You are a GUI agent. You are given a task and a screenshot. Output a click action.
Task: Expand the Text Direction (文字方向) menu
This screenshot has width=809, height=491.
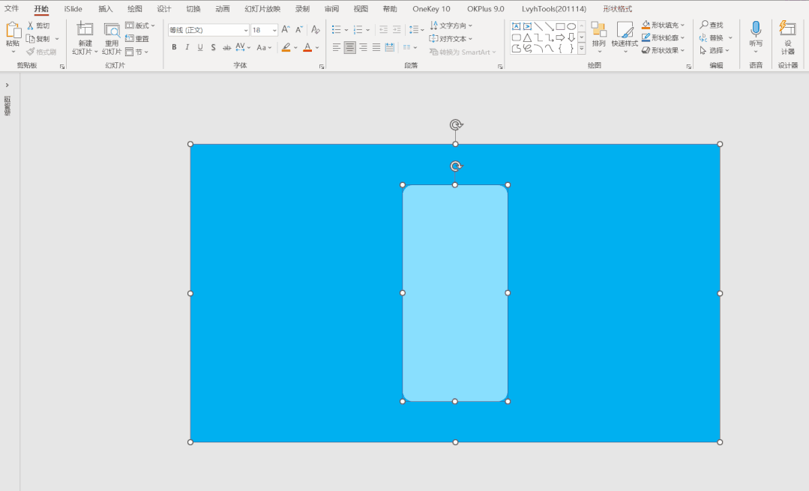coord(451,25)
